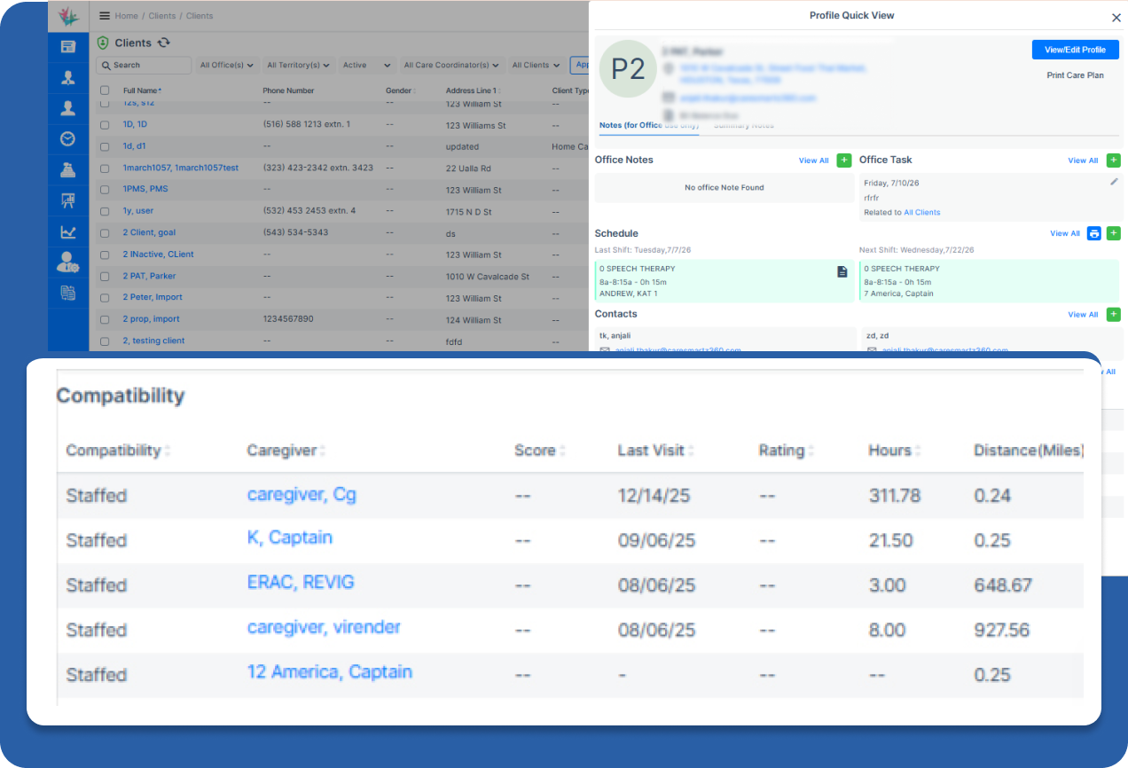Tick the checkbox for 2 prop, import

(x=105, y=319)
